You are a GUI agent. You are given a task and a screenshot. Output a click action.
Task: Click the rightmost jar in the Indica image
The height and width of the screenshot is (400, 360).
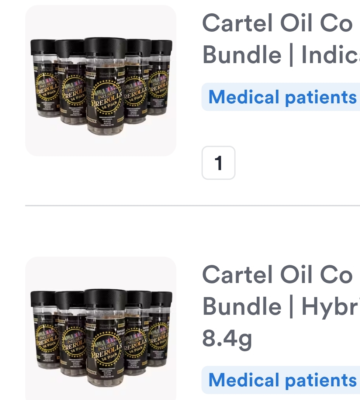160,76
